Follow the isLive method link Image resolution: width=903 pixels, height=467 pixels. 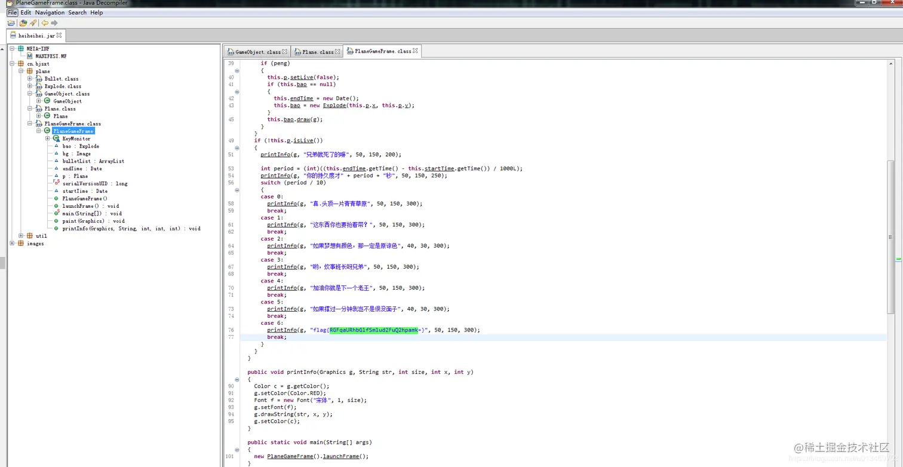(303, 140)
